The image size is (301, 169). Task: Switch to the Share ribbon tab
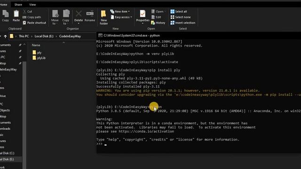[18, 5]
